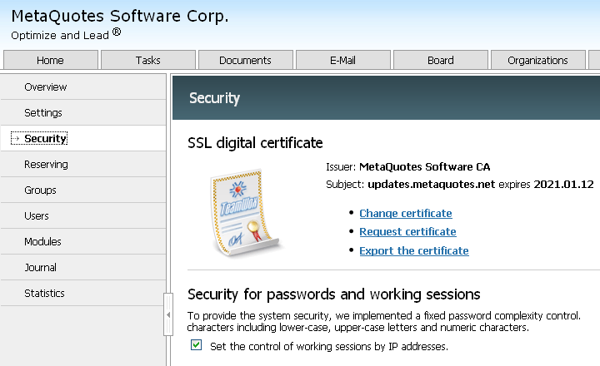This screenshot has height=366, width=600.
Task: Open Overview in the sidebar
Action: [83, 87]
